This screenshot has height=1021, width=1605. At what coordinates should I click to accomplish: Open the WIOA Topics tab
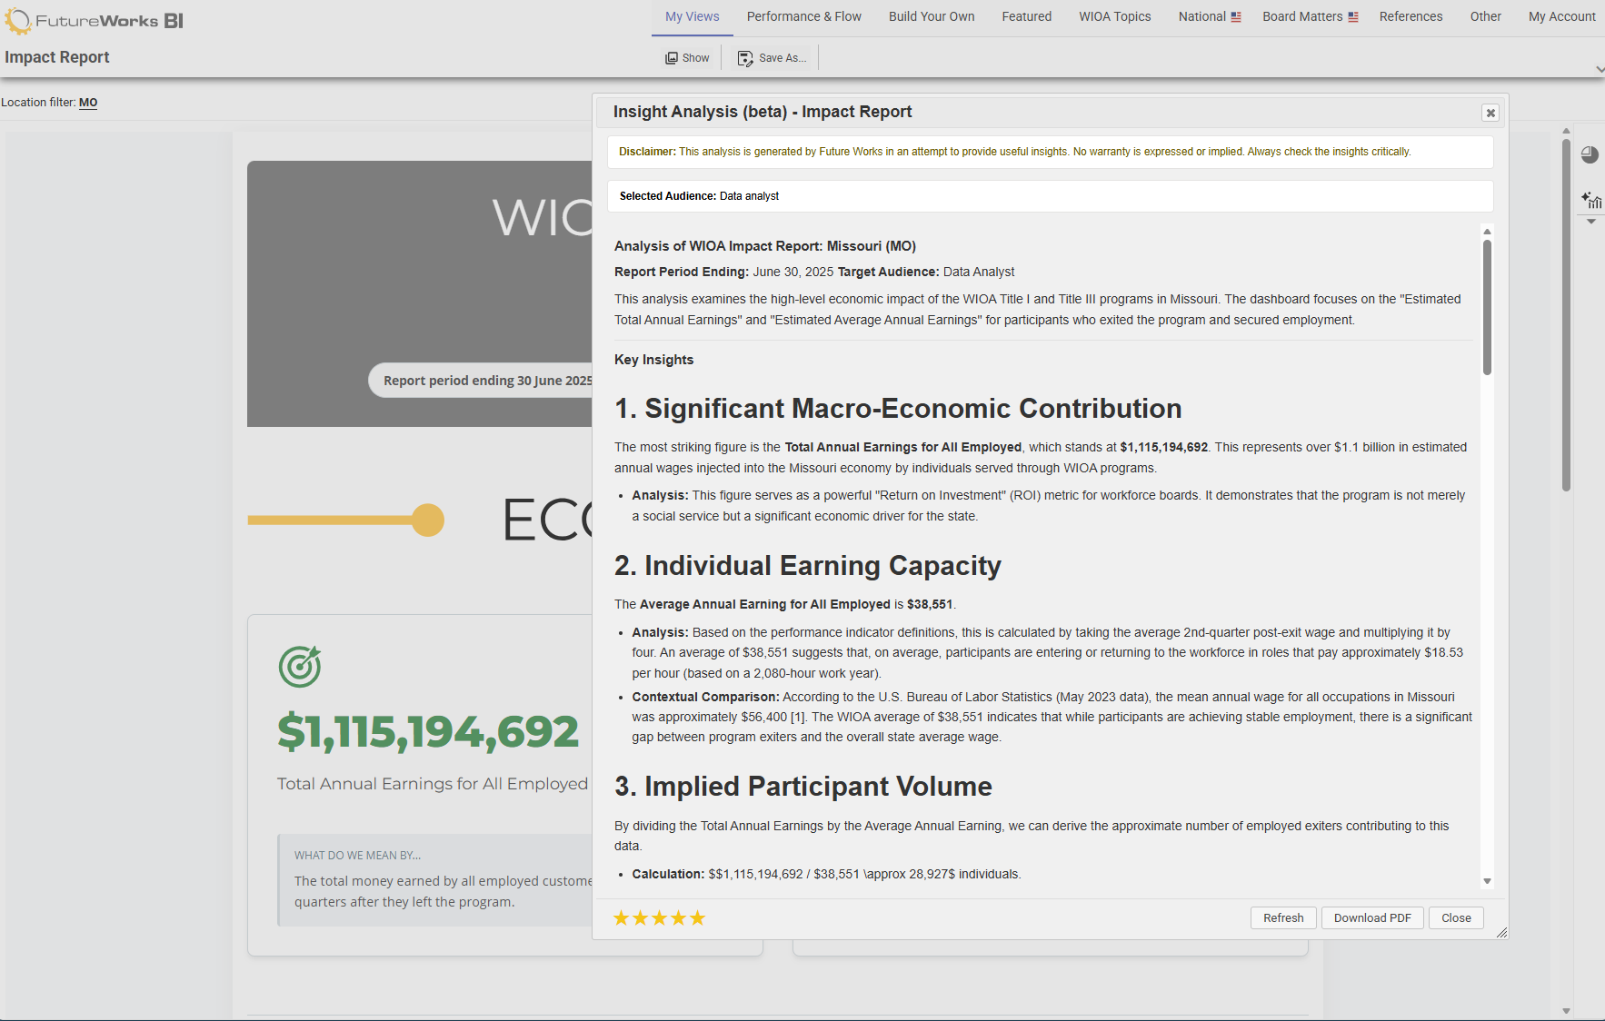point(1114,15)
